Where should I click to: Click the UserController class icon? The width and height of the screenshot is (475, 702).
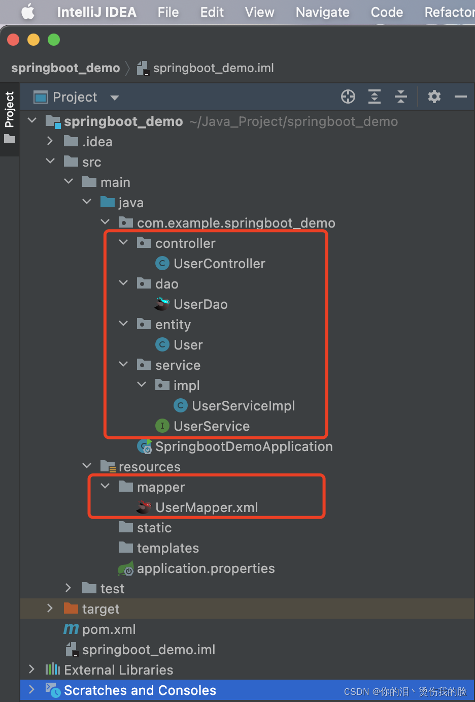pos(162,263)
